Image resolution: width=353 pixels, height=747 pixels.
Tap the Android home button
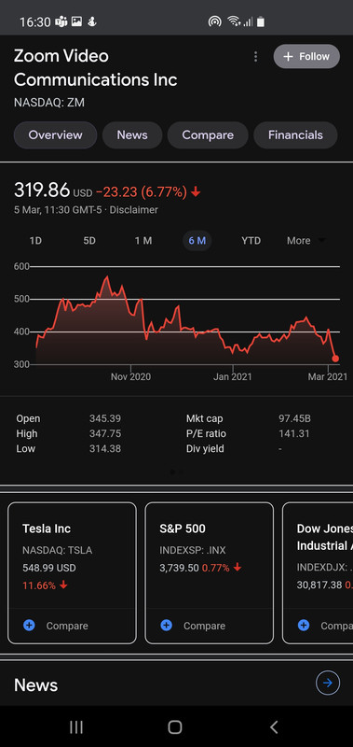tap(175, 726)
